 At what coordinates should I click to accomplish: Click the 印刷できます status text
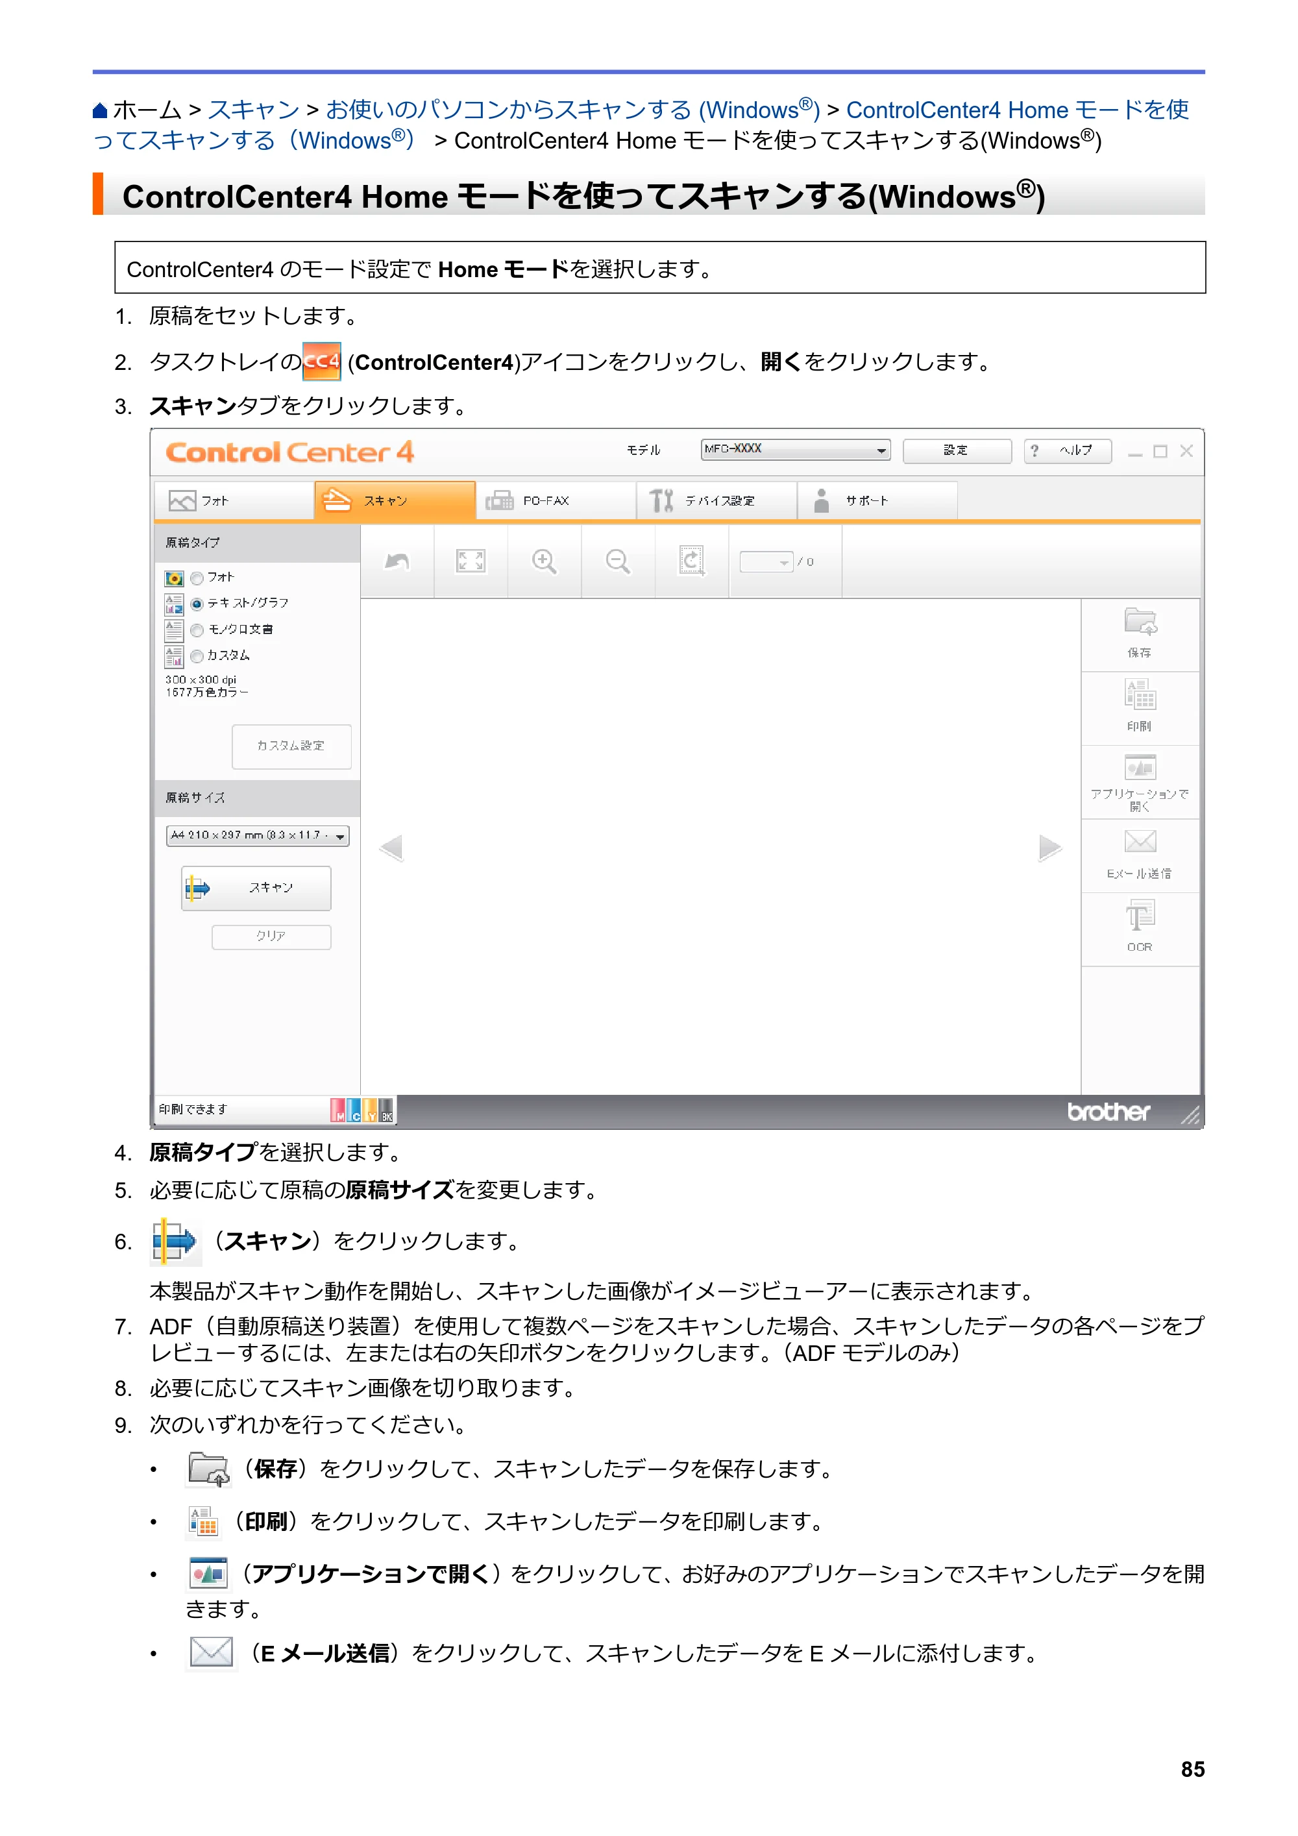pyautogui.click(x=193, y=1110)
